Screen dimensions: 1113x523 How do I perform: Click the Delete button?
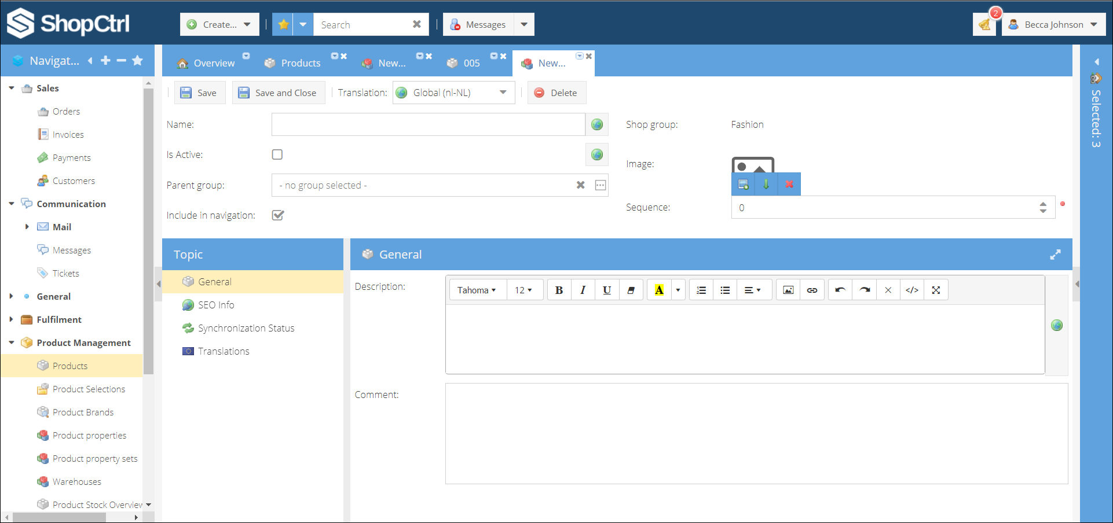[x=556, y=93]
